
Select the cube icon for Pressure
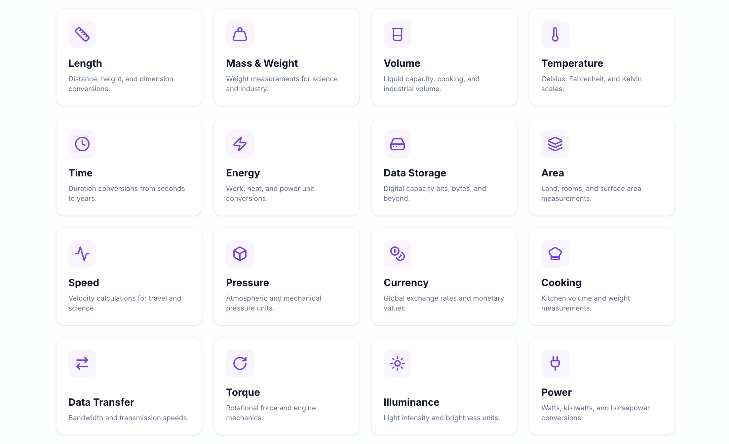(x=240, y=253)
